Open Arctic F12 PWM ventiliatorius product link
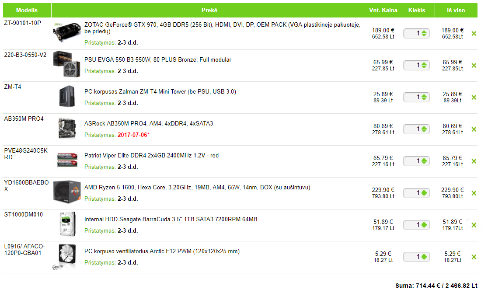Screen dimensions: 481x293 coord(162,251)
